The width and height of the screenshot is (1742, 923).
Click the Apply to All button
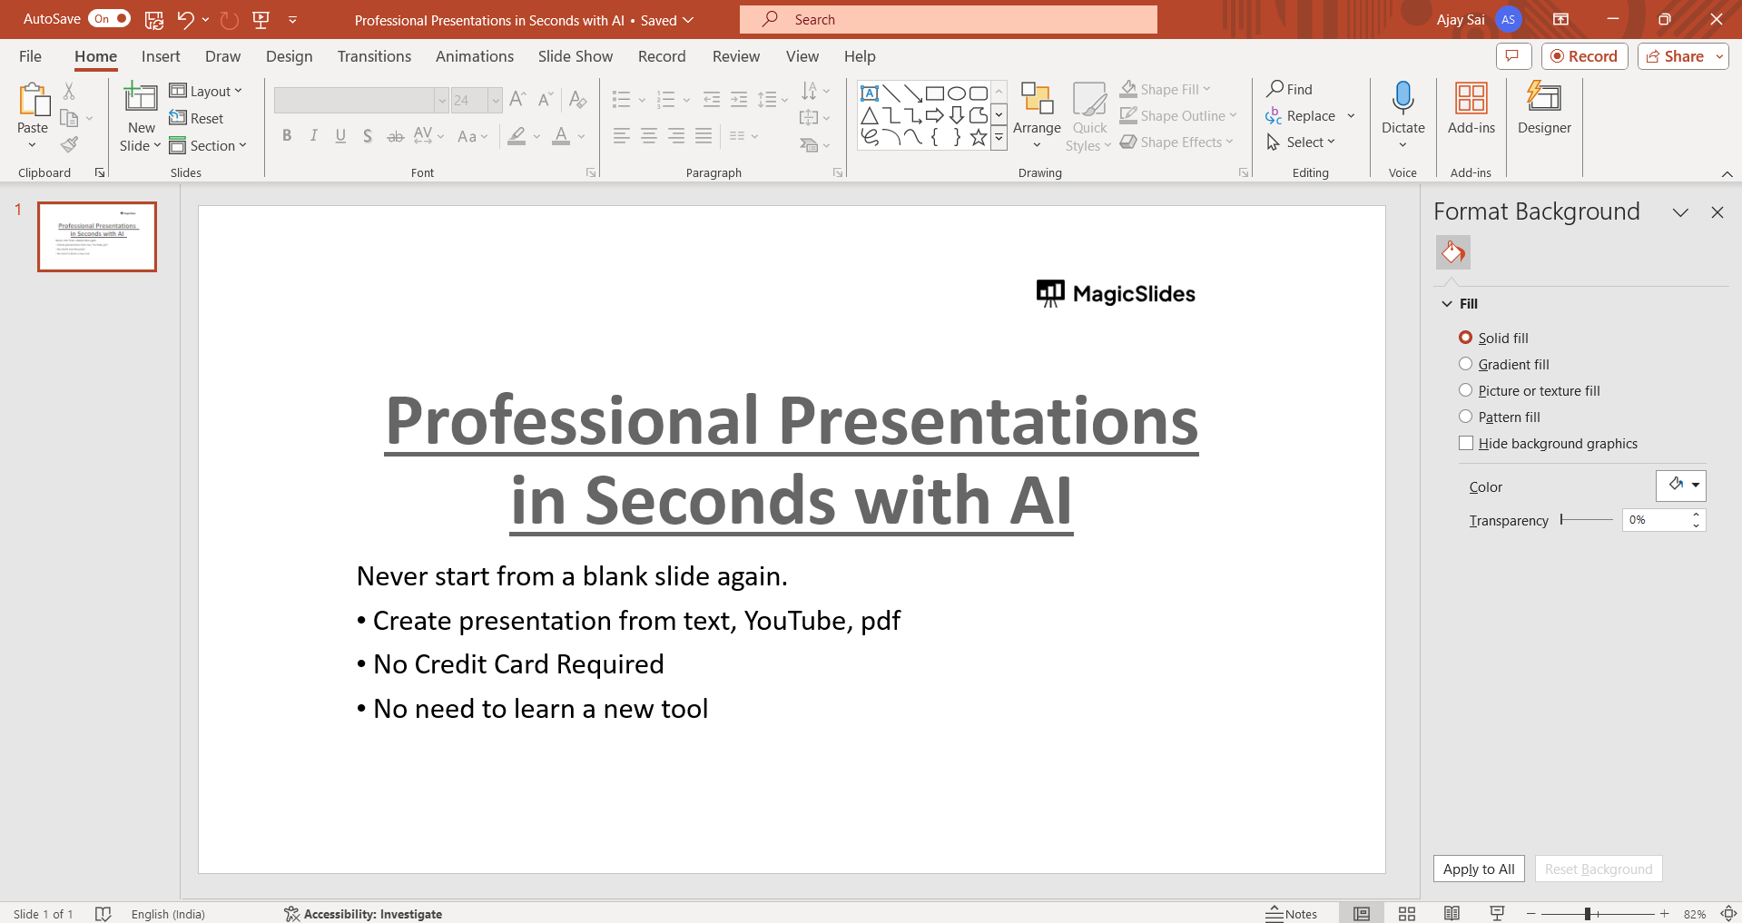tap(1478, 869)
